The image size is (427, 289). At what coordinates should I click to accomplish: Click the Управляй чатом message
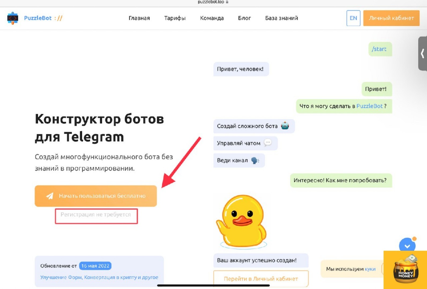[246, 143]
